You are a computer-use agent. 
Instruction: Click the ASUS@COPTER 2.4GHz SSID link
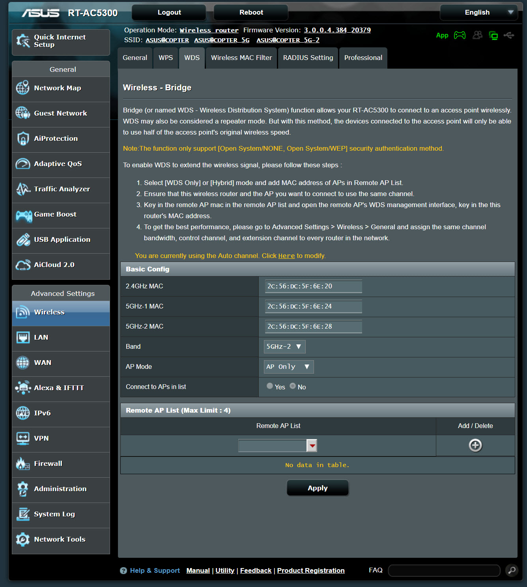(x=167, y=40)
